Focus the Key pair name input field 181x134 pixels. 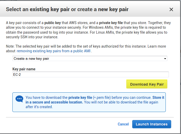coord(91,75)
